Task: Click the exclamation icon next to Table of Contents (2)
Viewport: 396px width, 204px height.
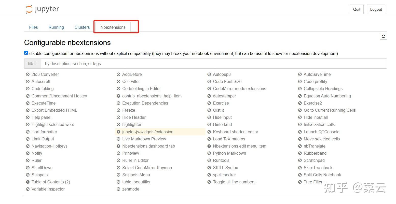Action: tap(28, 182)
